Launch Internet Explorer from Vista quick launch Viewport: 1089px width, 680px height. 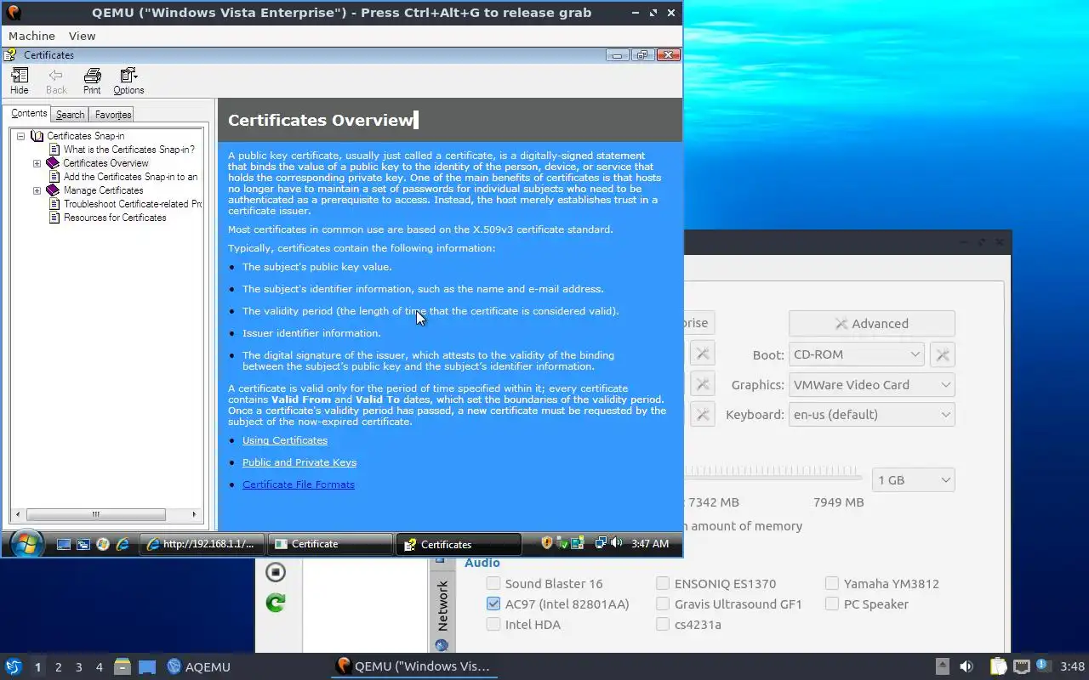123,544
